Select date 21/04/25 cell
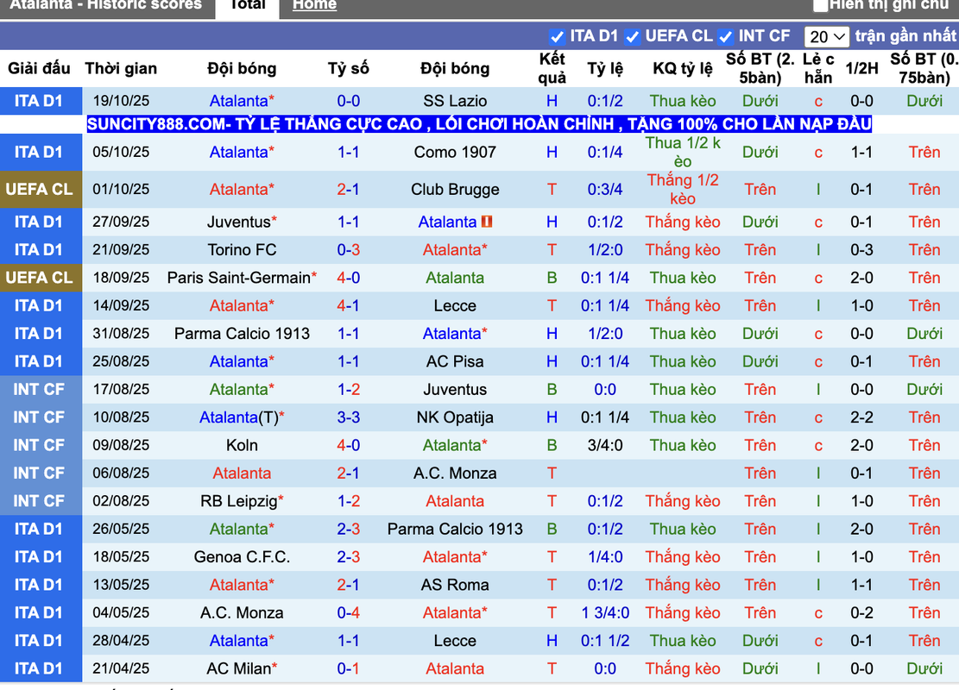 pos(121,668)
